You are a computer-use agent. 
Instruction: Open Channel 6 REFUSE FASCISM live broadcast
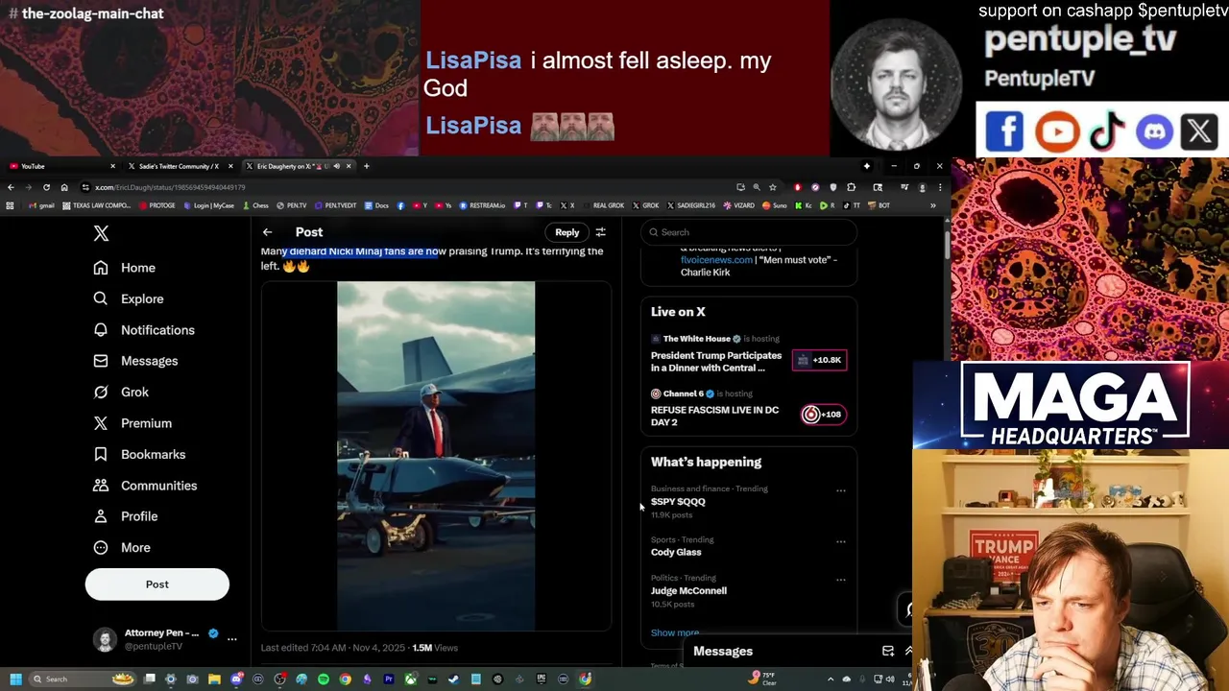point(714,416)
